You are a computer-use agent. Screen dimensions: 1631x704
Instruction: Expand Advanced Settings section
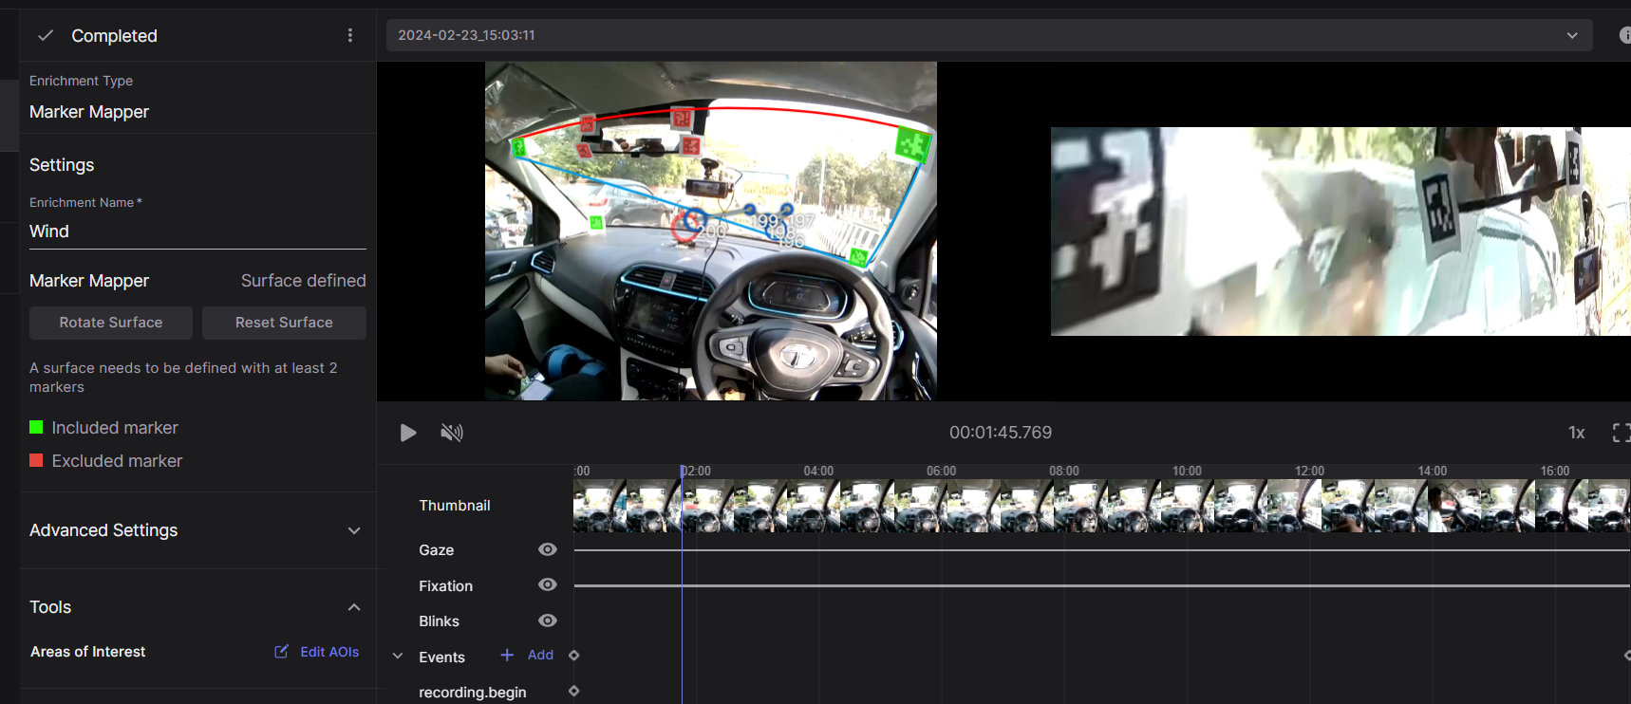tap(196, 530)
